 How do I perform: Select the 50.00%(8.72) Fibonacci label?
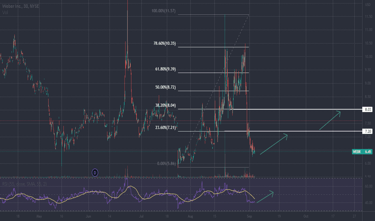pos(165,87)
